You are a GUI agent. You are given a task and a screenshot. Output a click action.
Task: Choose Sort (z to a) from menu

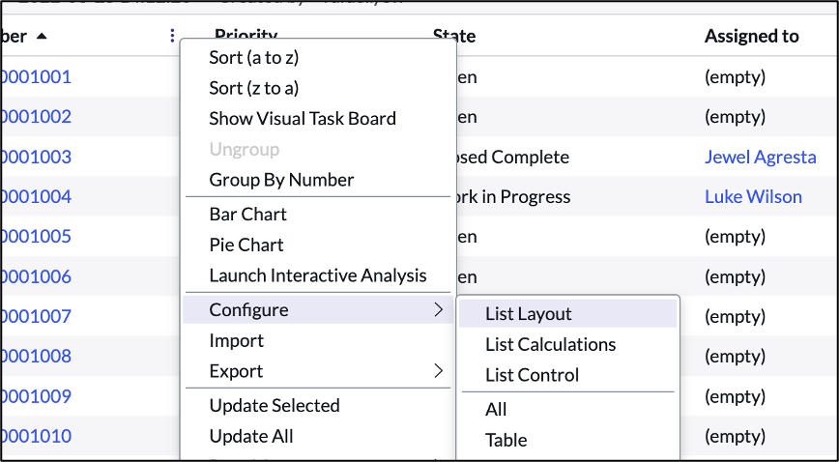click(253, 88)
